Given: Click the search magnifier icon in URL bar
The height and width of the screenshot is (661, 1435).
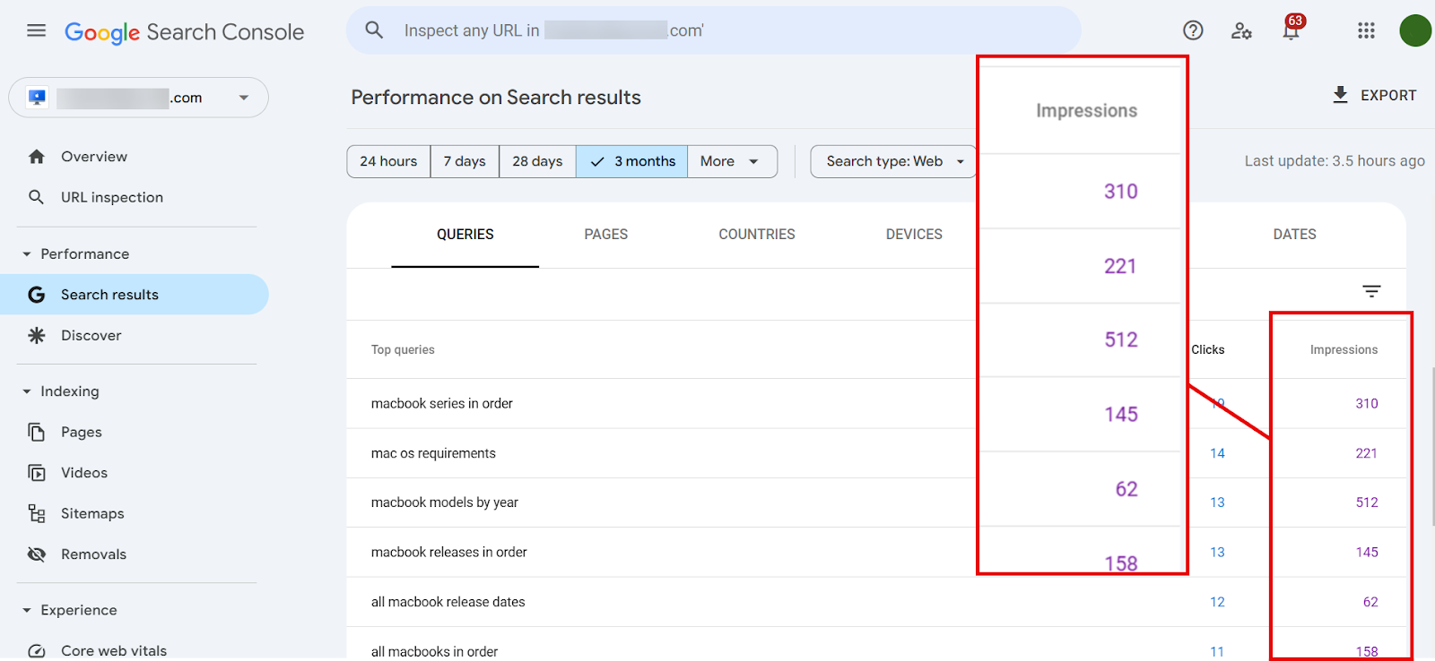Looking at the screenshot, I should 374,30.
